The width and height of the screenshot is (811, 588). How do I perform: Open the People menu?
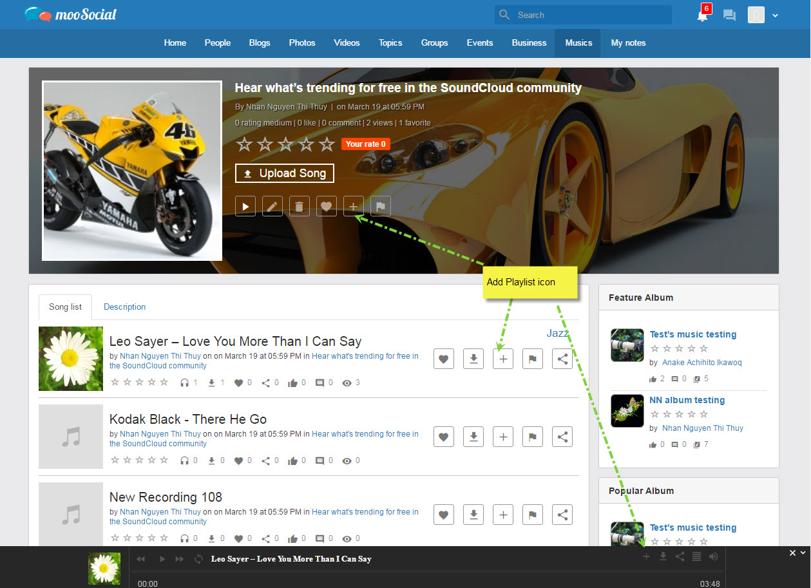[218, 43]
